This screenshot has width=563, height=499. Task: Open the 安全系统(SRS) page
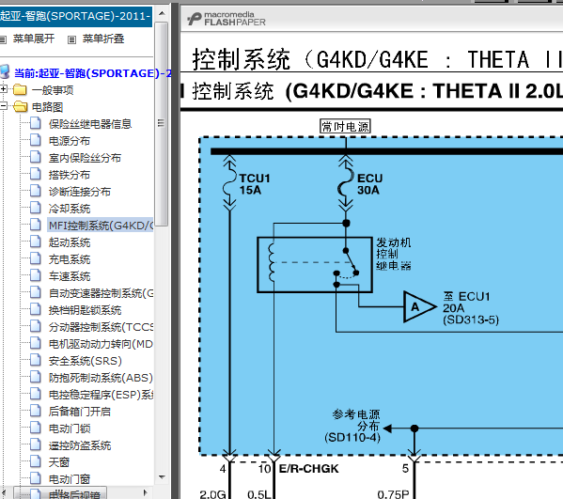coord(86,361)
